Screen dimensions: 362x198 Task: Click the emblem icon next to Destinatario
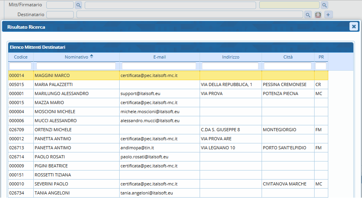click(318, 15)
